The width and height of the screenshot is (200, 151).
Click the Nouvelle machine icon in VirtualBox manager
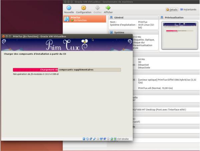pyautogui.click(x=69, y=8)
